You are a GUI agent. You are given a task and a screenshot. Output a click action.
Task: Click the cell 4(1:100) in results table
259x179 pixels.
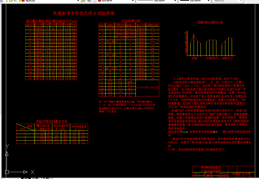[111, 68]
